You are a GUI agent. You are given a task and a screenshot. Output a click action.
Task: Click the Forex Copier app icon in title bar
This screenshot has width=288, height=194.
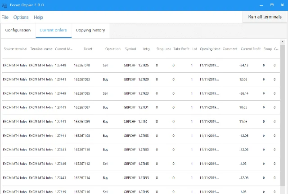click(x=4, y=5)
